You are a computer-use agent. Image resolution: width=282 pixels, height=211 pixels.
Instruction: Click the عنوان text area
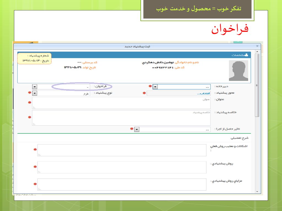click(121, 103)
